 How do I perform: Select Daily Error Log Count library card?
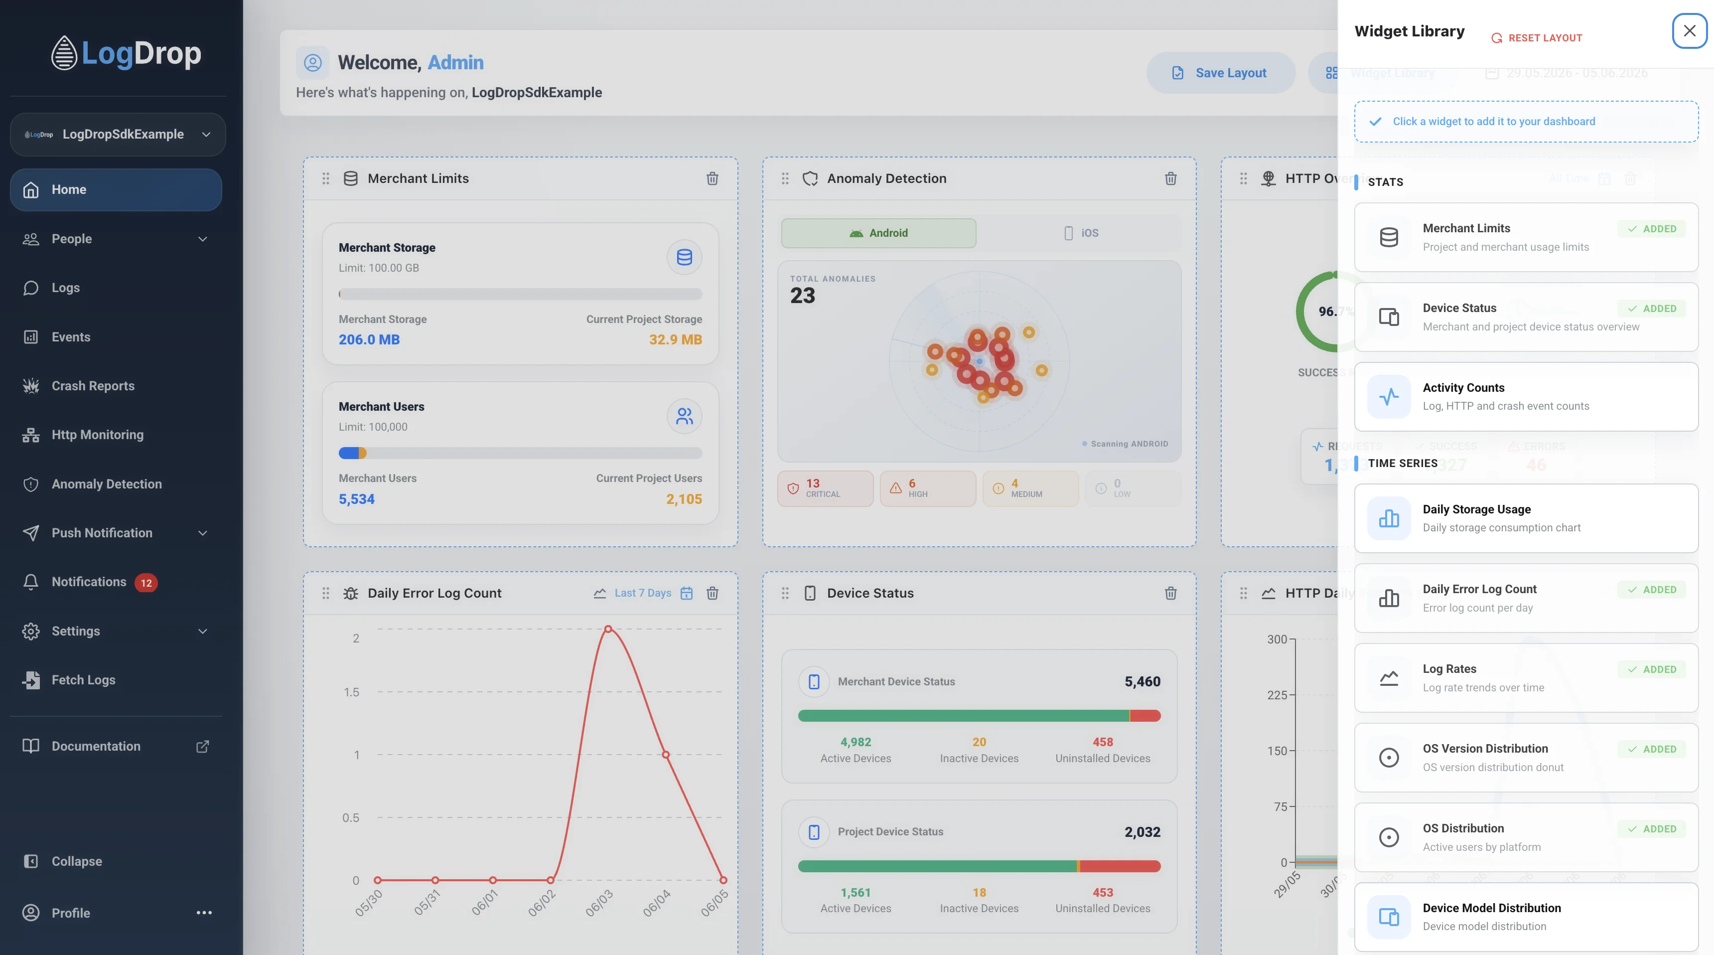point(1526,598)
